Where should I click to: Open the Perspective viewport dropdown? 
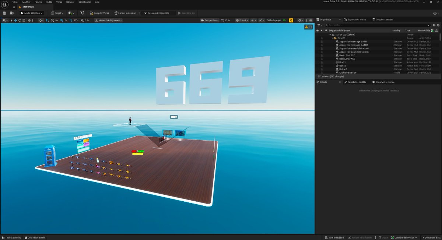point(210,20)
